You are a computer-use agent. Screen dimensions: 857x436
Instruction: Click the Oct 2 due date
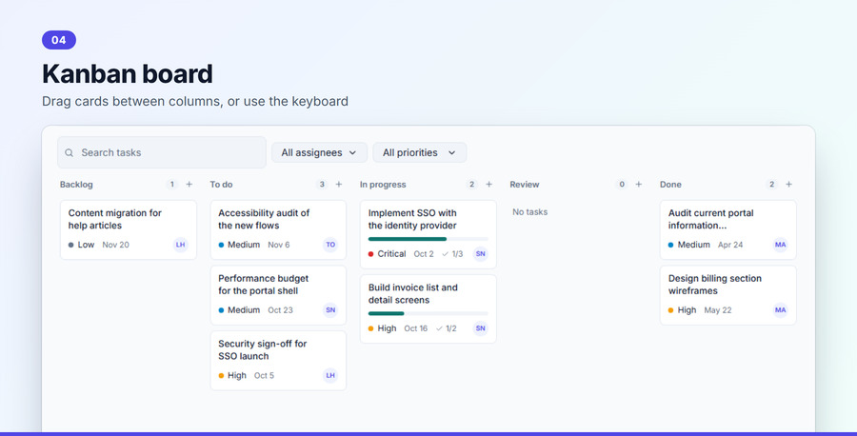[x=424, y=254]
